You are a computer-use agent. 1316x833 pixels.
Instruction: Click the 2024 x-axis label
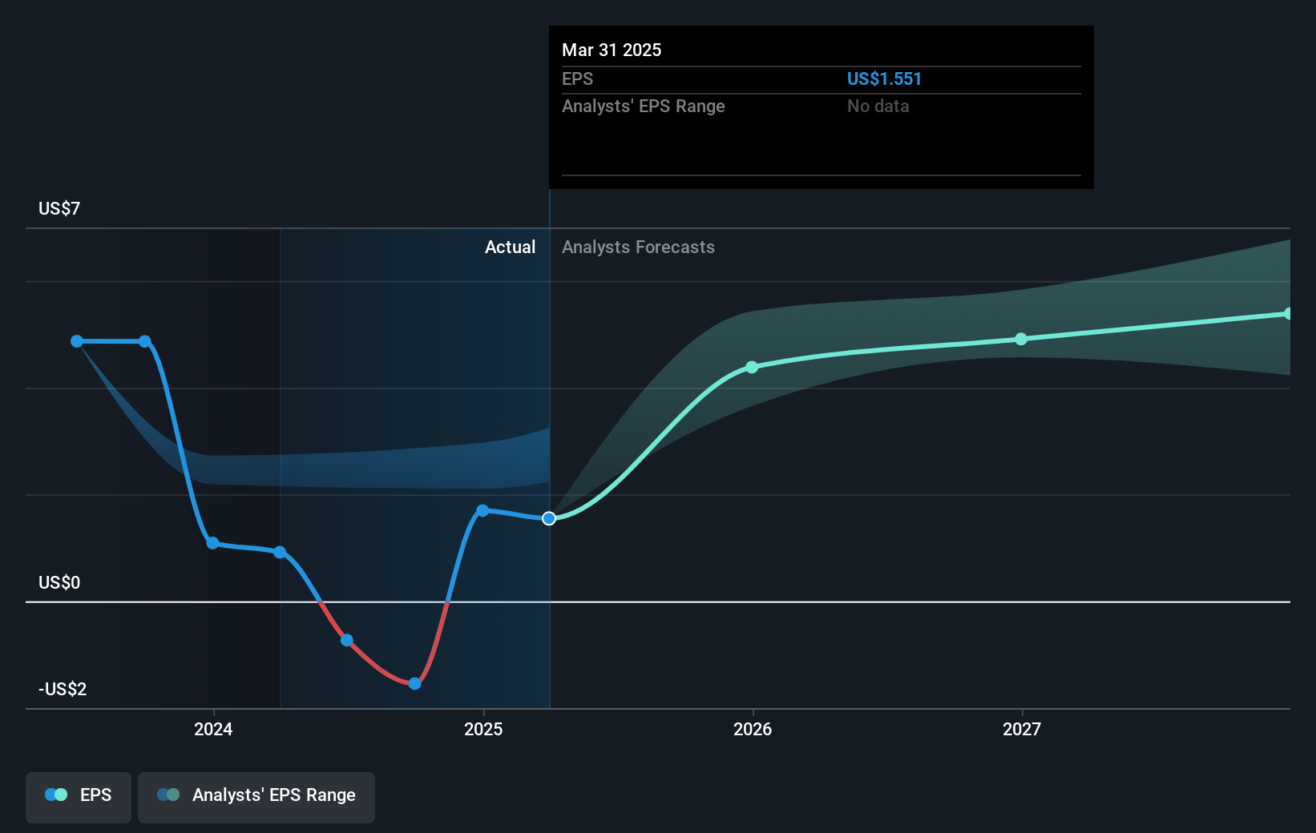click(x=213, y=729)
